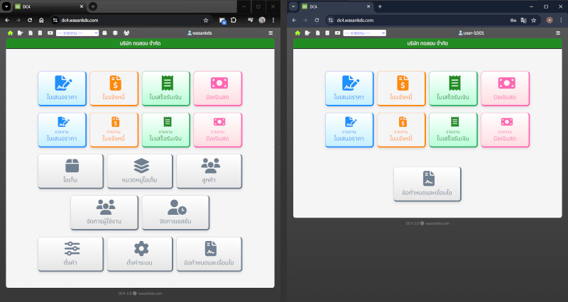This screenshot has height=302, width=568.
Task: Click ใบเสนอราคา blue tile in wasankds window
Action: pyautogui.click(x=62, y=89)
